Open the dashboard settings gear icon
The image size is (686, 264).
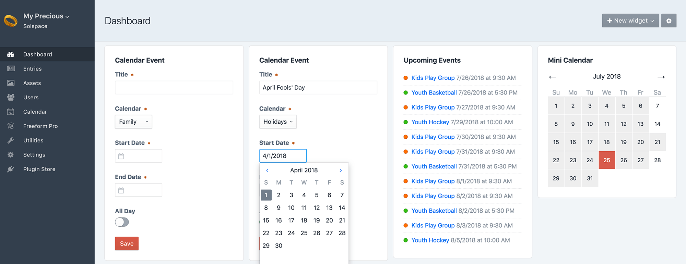(x=669, y=21)
